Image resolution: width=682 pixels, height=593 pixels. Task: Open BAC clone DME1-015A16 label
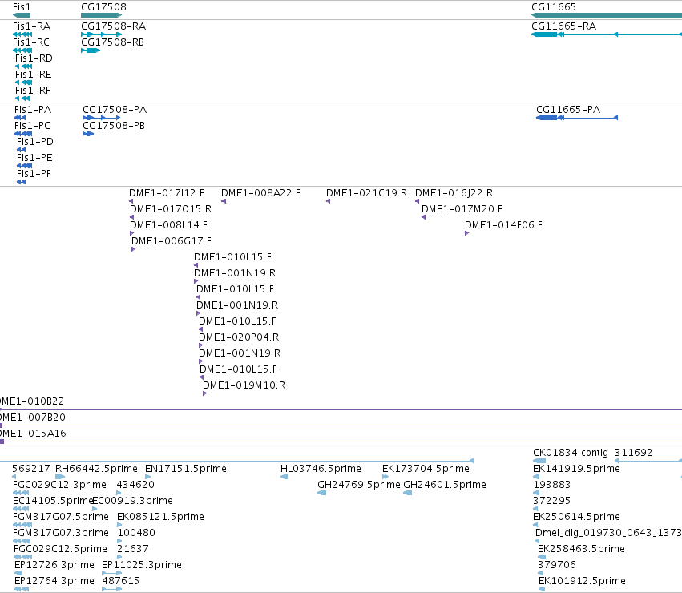point(33,434)
